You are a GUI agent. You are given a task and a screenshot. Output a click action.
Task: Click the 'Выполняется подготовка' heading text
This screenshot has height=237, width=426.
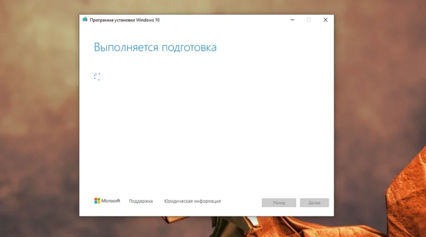[x=155, y=47]
